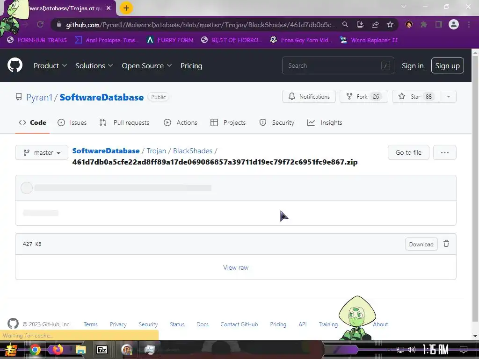The height and width of the screenshot is (359, 479).
Task: Click the volume icon in the system tray
Action: click(412, 350)
